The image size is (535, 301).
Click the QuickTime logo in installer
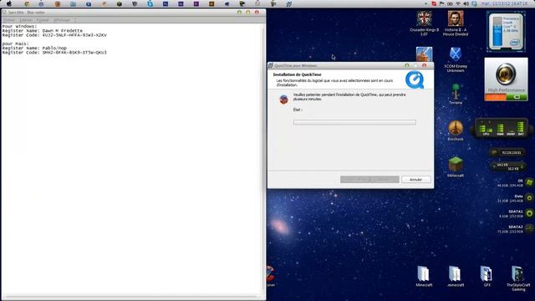click(415, 79)
